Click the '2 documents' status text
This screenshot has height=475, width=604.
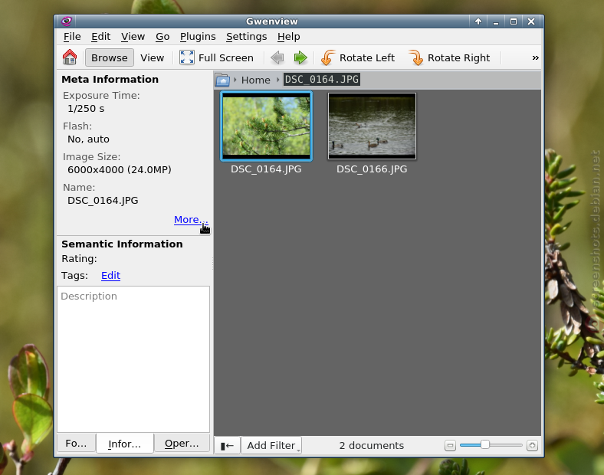point(372,445)
